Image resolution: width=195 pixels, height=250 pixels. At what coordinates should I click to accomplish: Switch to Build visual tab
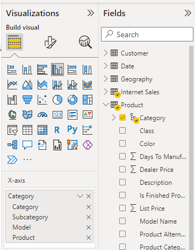tap(15, 42)
